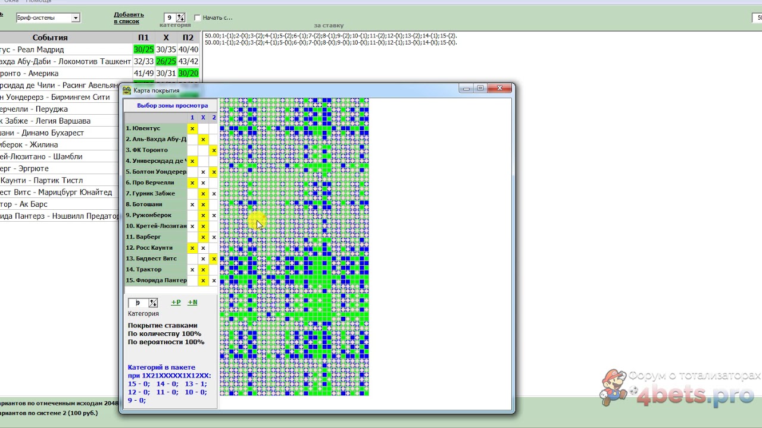Select the Партик Тистл event row

[x=60, y=180]
